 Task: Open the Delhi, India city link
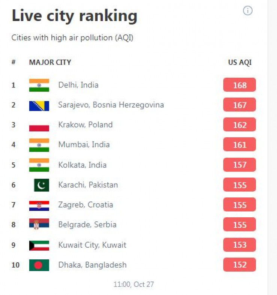[78, 85]
